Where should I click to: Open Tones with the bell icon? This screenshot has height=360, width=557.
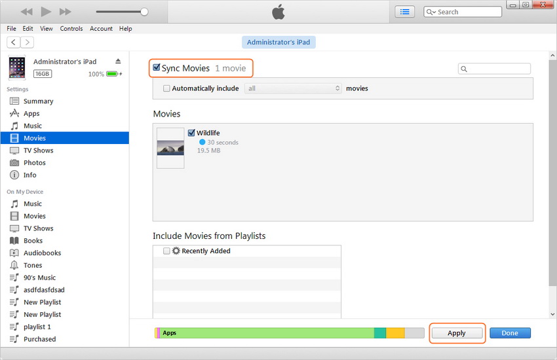[x=33, y=266]
